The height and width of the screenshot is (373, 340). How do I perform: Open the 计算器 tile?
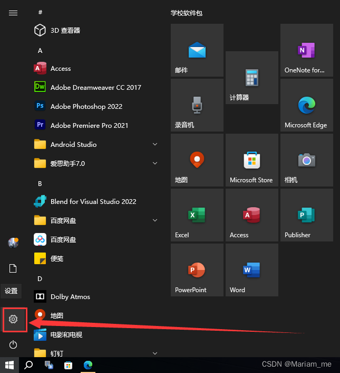coord(252,78)
